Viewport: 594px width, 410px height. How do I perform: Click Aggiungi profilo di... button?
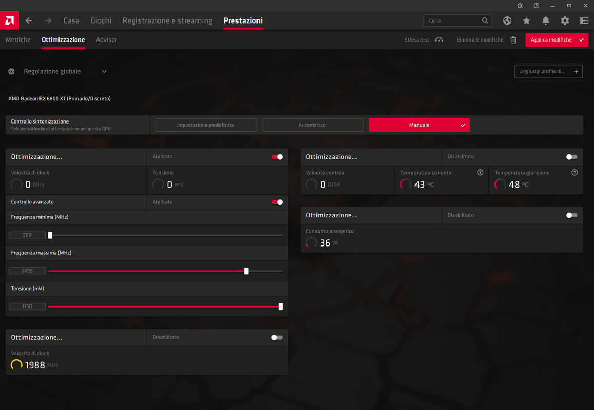(x=548, y=72)
